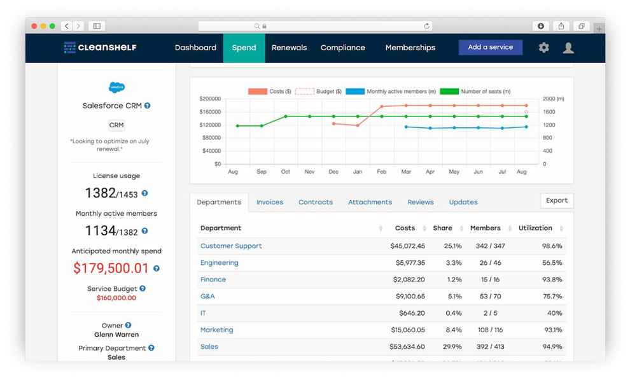Toggle Number of seats series in legend
Image resolution: width=630 pixels, height=378 pixels.
(x=475, y=92)
